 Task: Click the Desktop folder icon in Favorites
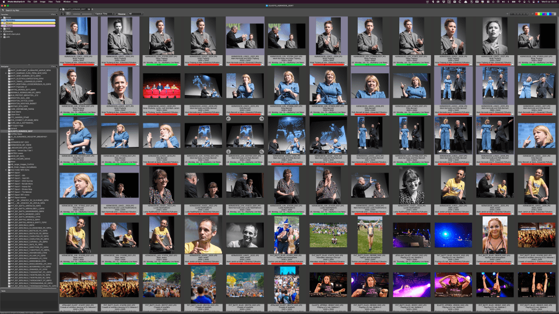pos(3,31)
